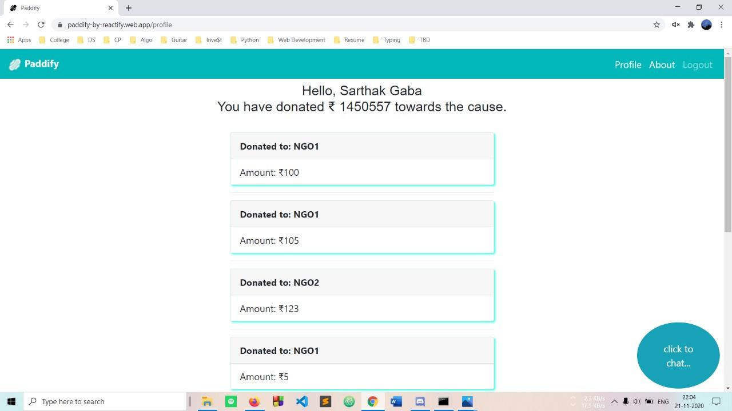Show hidden system tray icons
The image size is (732, 411).
(x=614, y=401)
